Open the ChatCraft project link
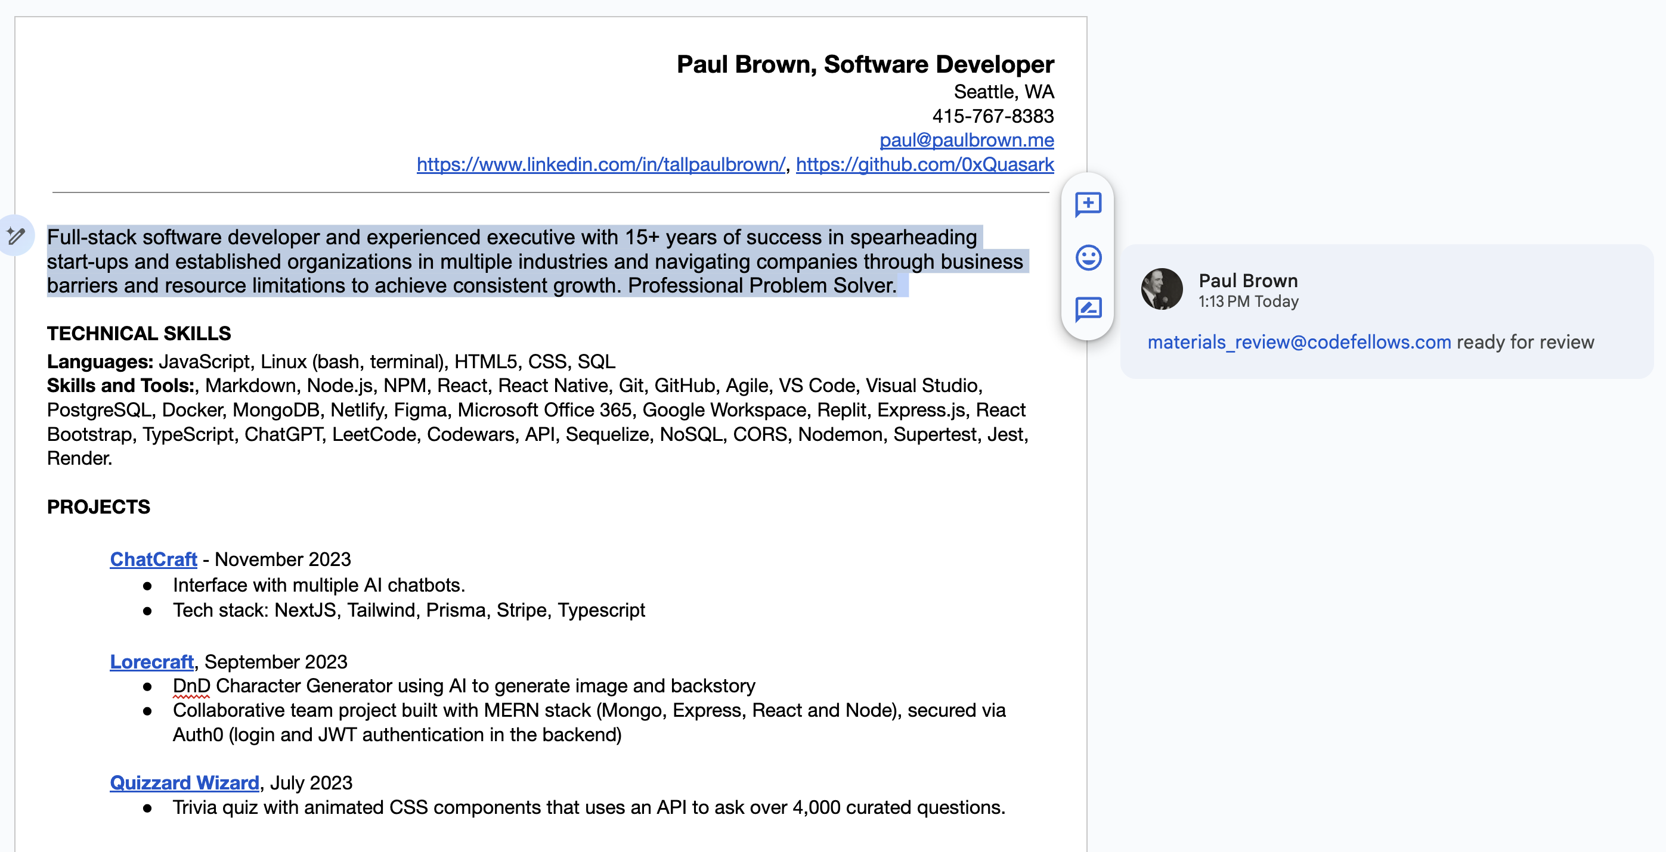Image resolution: width=1666 pixels, height=852 pixels. (x=153, y=559)
